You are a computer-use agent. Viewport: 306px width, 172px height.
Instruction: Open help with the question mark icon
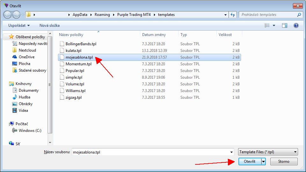(x=296, y=25)
